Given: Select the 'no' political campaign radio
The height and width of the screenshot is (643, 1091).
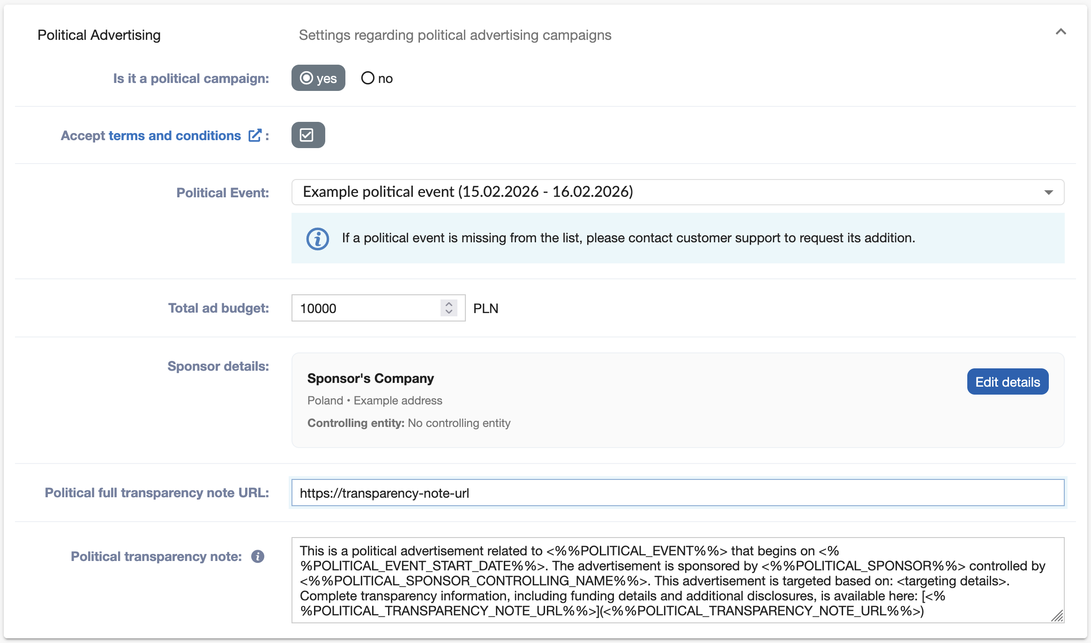Looking at the screenshot, I should (368, 78).
